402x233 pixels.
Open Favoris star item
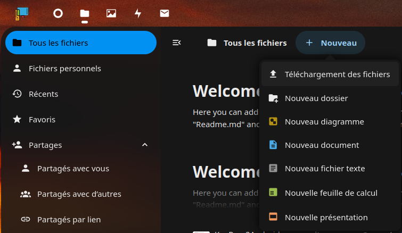42,119
